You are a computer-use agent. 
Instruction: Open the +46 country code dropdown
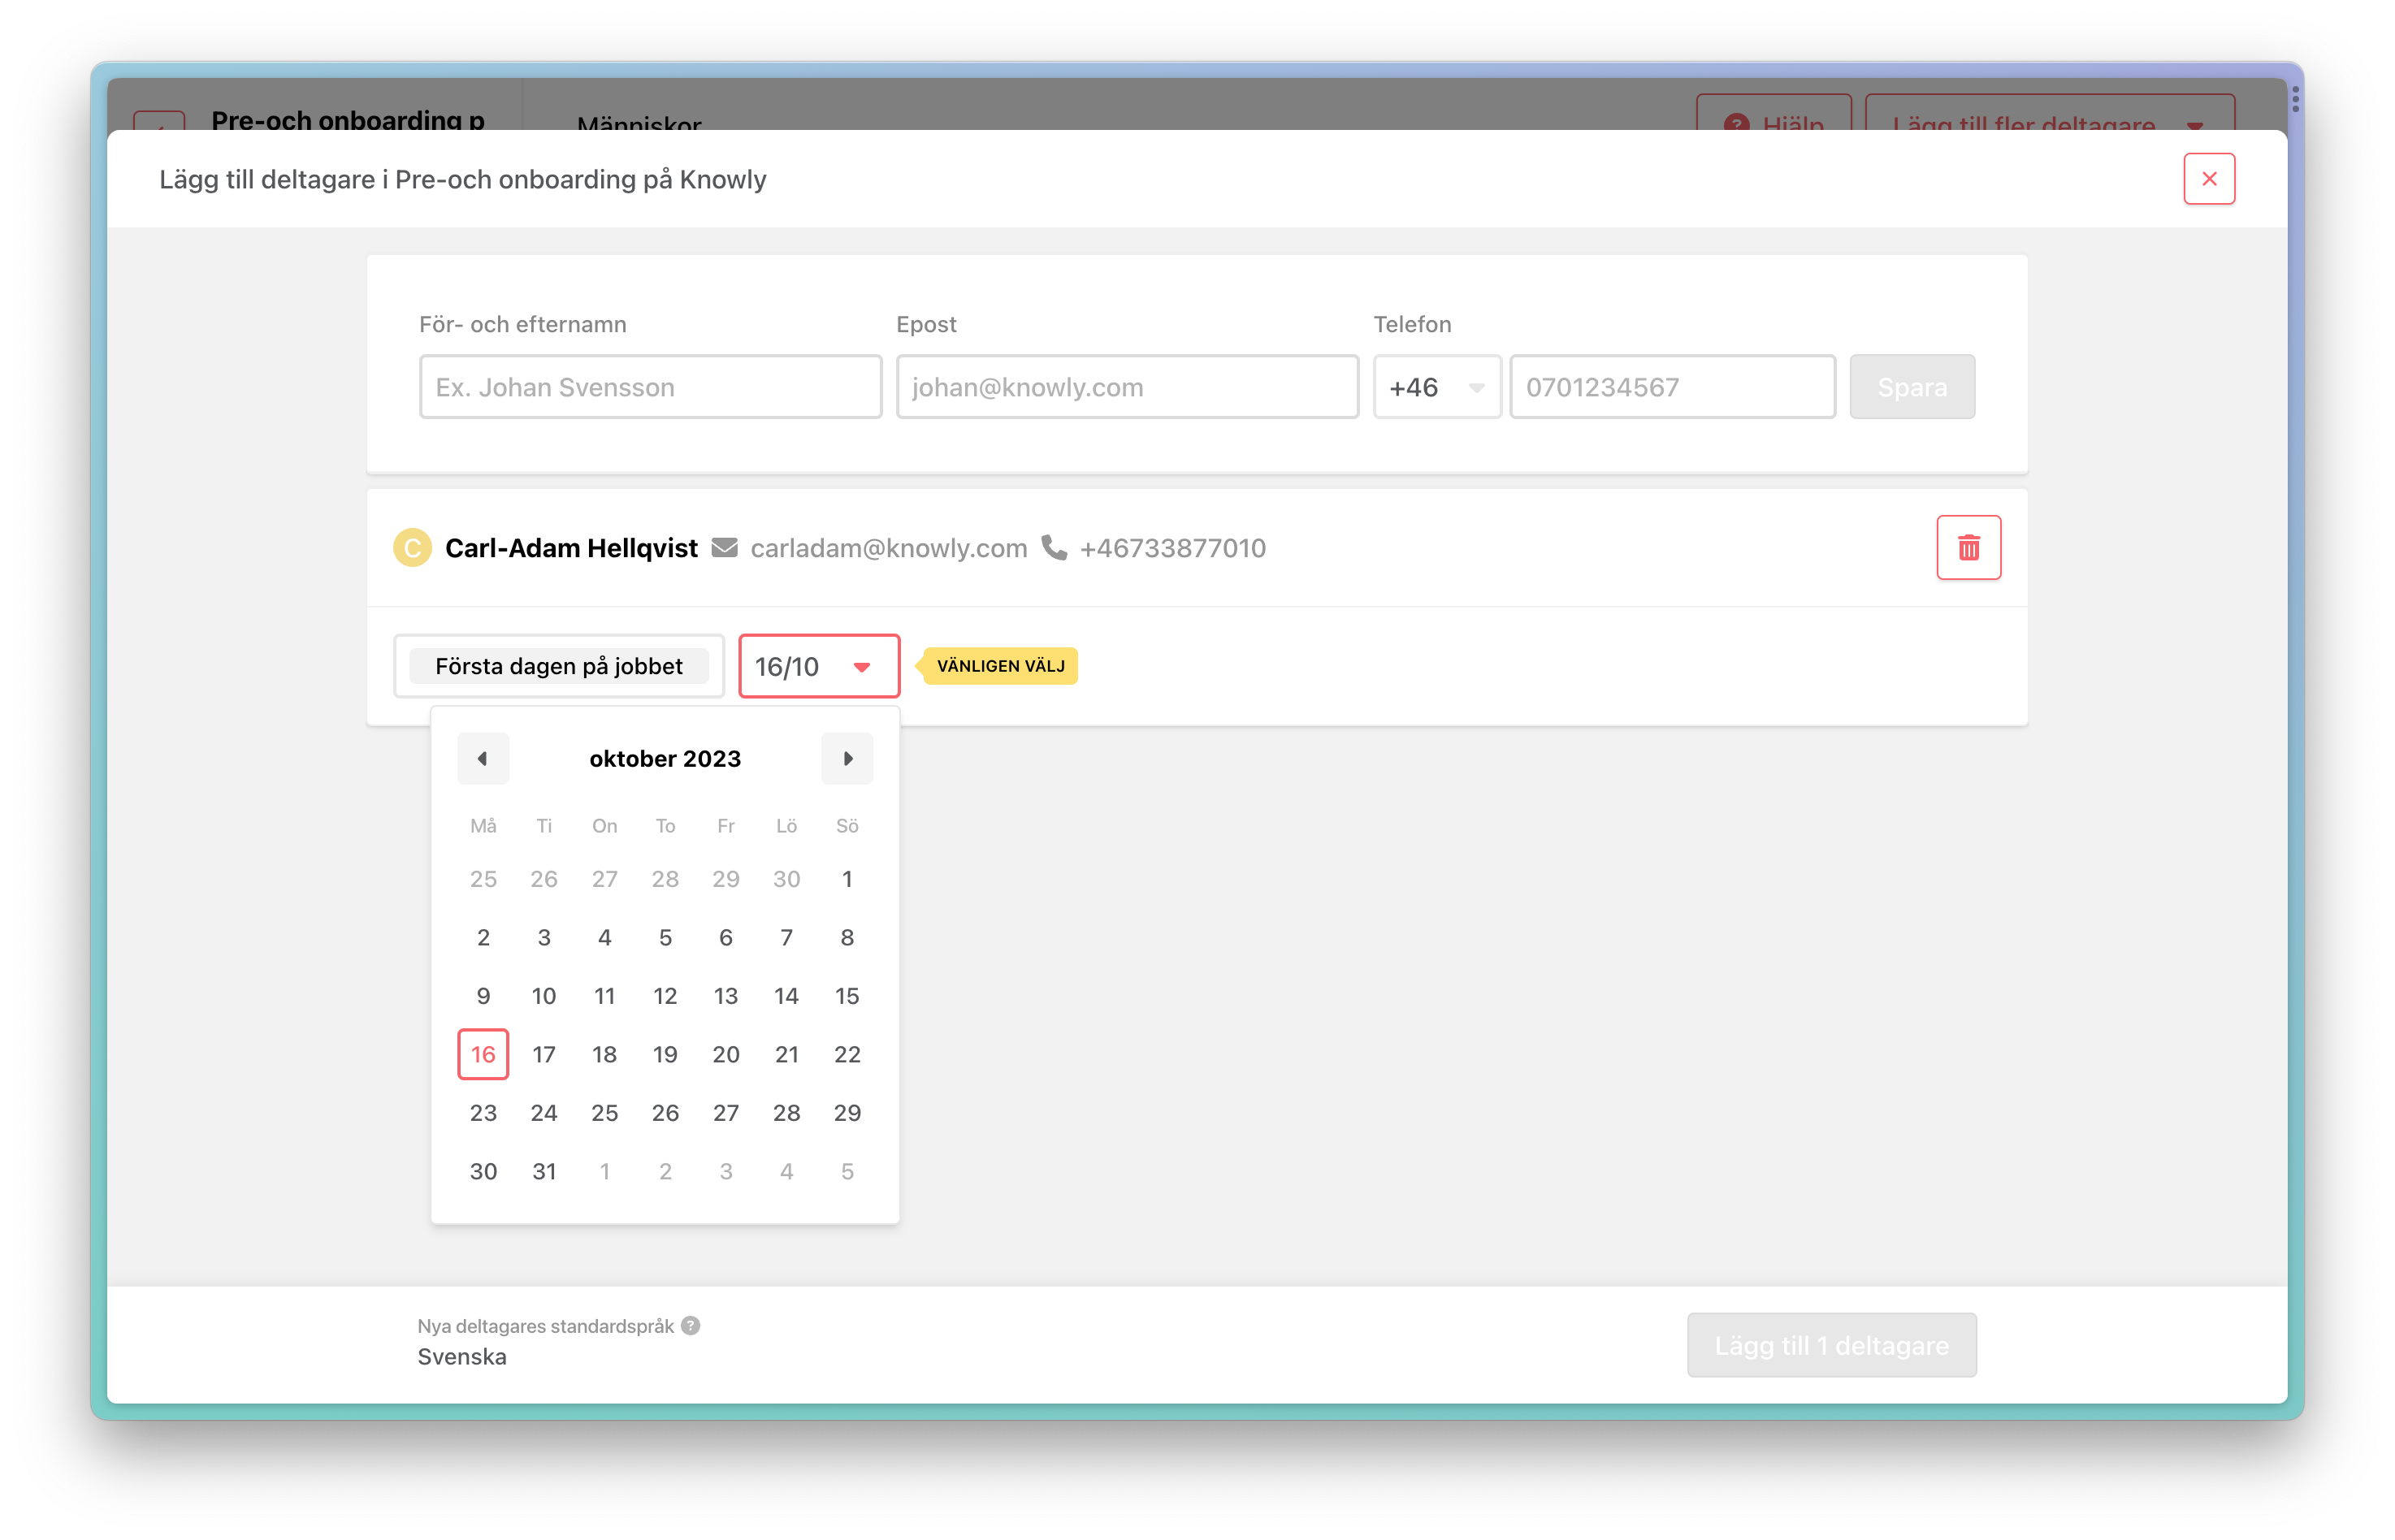coord(1436,387)
